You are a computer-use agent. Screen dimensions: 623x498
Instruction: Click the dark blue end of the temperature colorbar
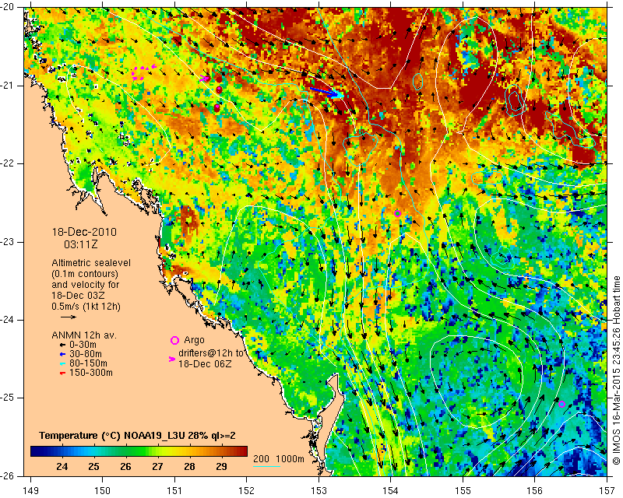coord(37,451)
